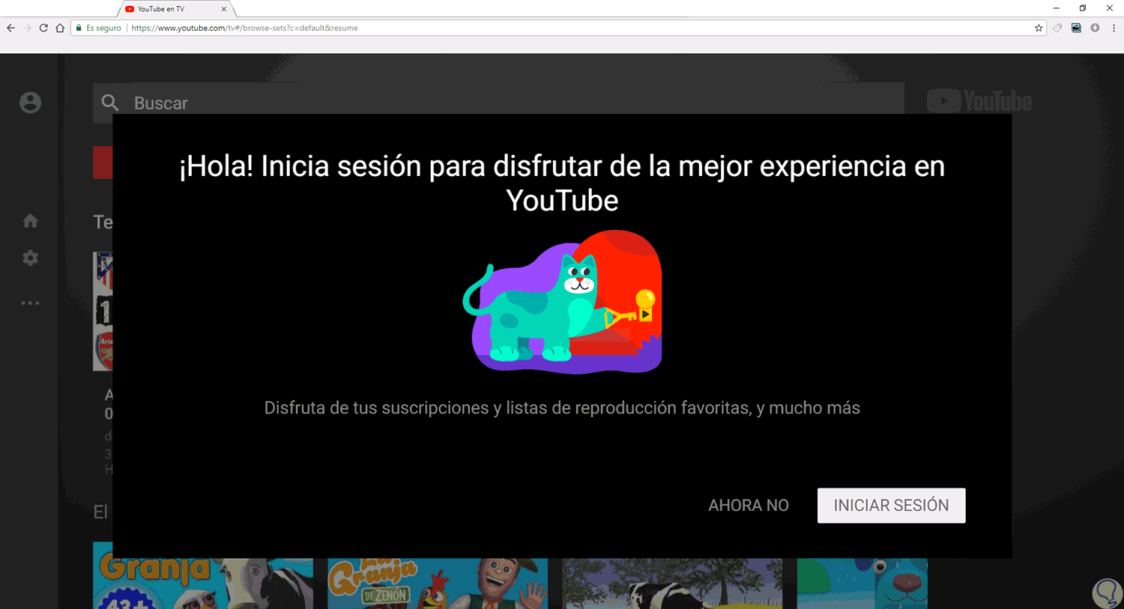Image resolution: width=1124 pixels, height=609 pixels.
Task: Close the YouTube en TV tab
Action: [223, 9]
